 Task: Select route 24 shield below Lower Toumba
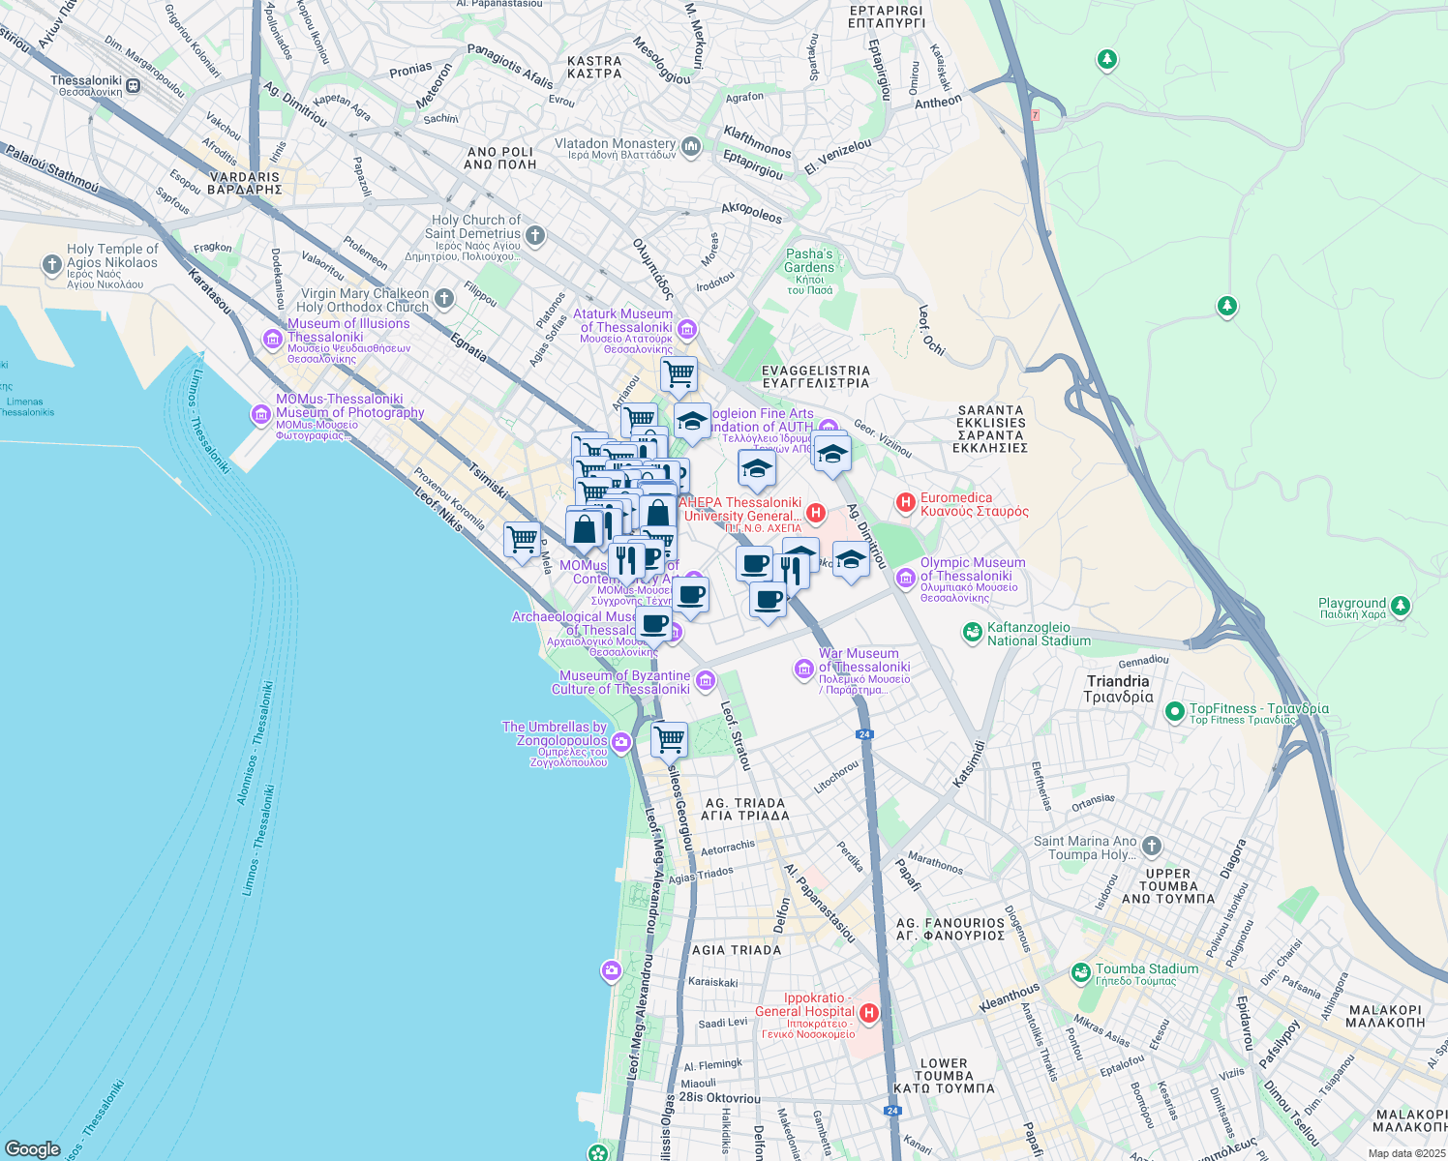point(894,1110)
